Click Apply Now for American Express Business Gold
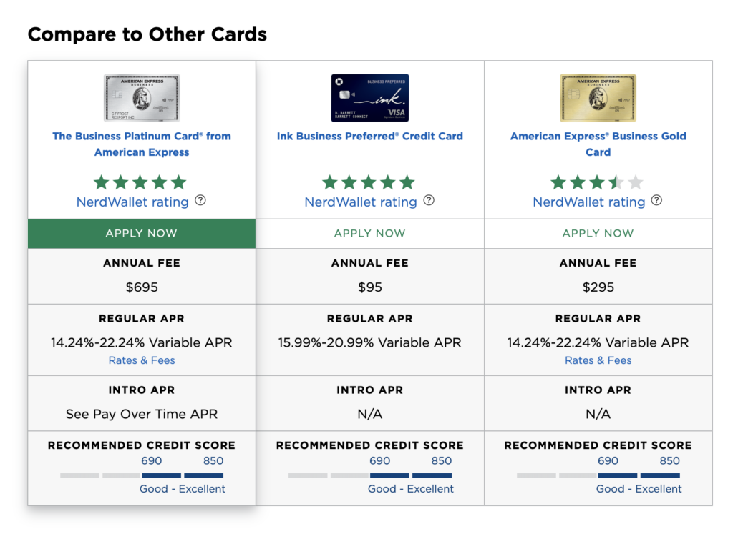The image size is (733, 539). point(598,233)
